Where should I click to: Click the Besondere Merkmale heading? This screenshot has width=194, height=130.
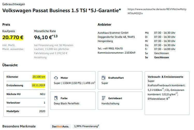click(x=19, y=126)
